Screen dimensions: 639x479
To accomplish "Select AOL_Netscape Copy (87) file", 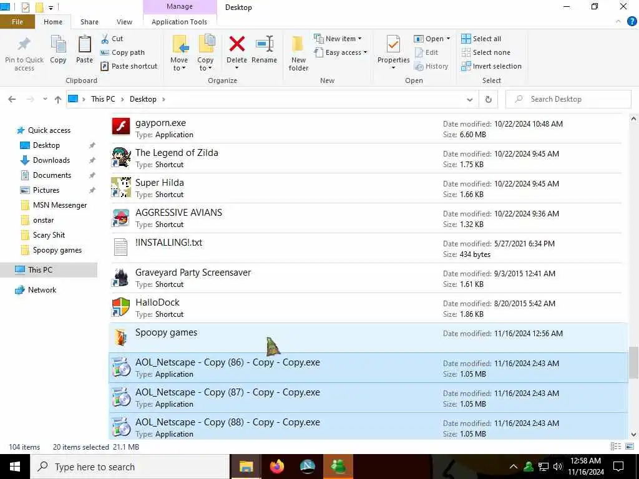I will tap(368, 397).
